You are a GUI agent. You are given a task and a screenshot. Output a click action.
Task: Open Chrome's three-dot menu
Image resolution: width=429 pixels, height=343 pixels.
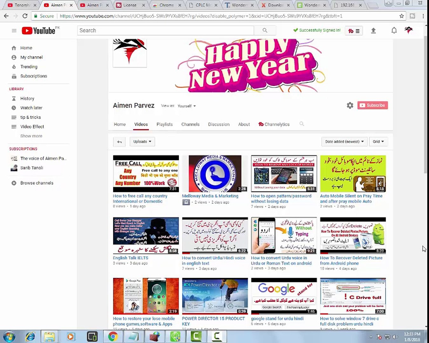click(x=423, y=16)
